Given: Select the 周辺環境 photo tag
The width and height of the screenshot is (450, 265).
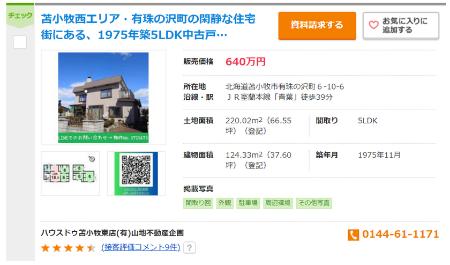Looking at the screenshot, I should click(x=277, y=203).
